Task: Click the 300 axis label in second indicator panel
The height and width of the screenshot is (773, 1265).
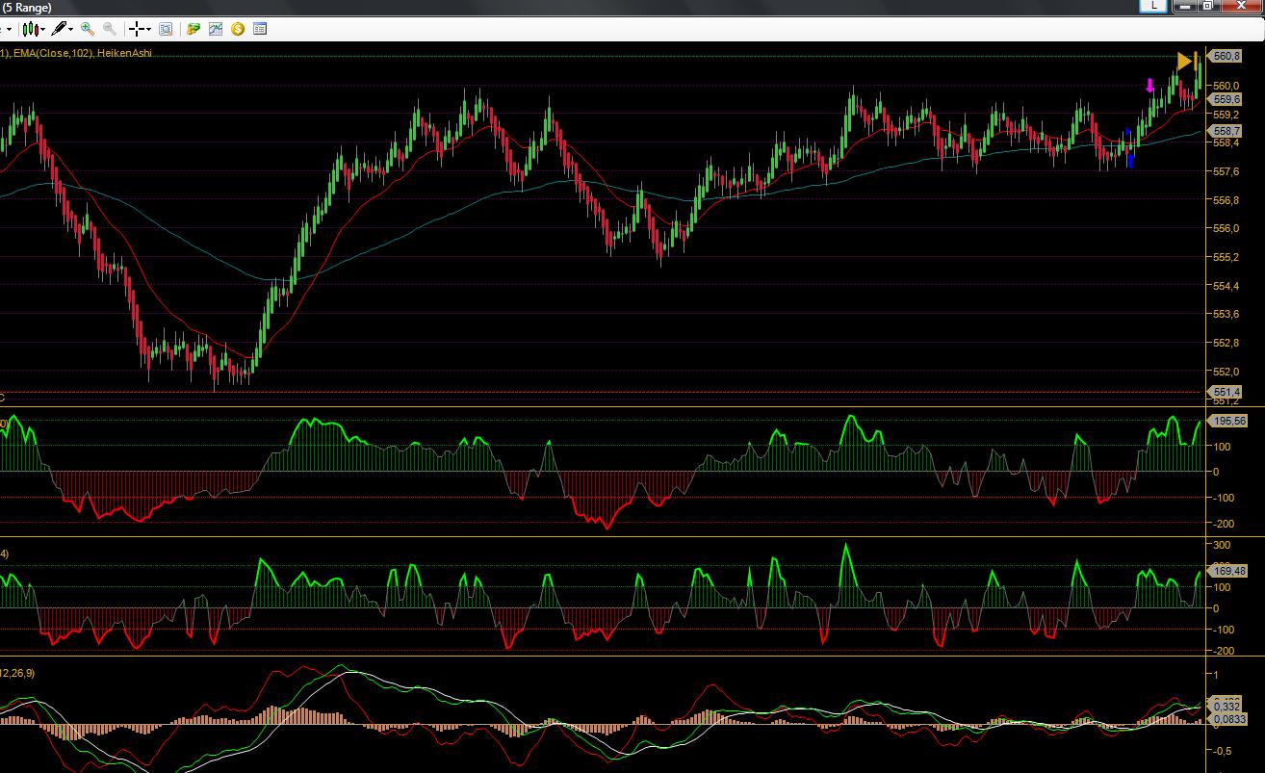Action: [x=1221, y=545]
